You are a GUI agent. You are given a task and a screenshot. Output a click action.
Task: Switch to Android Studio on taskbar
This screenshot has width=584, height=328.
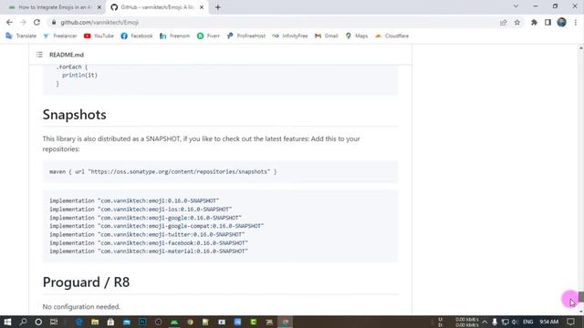(x=174, y=322)
